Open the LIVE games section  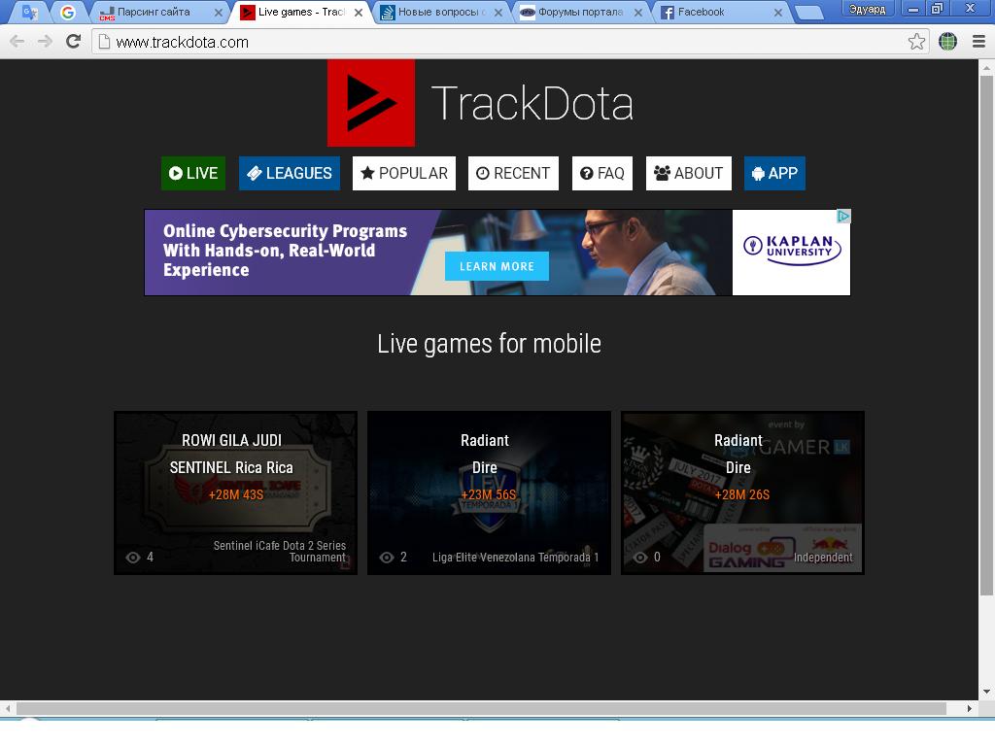click(x=193, y=173)
